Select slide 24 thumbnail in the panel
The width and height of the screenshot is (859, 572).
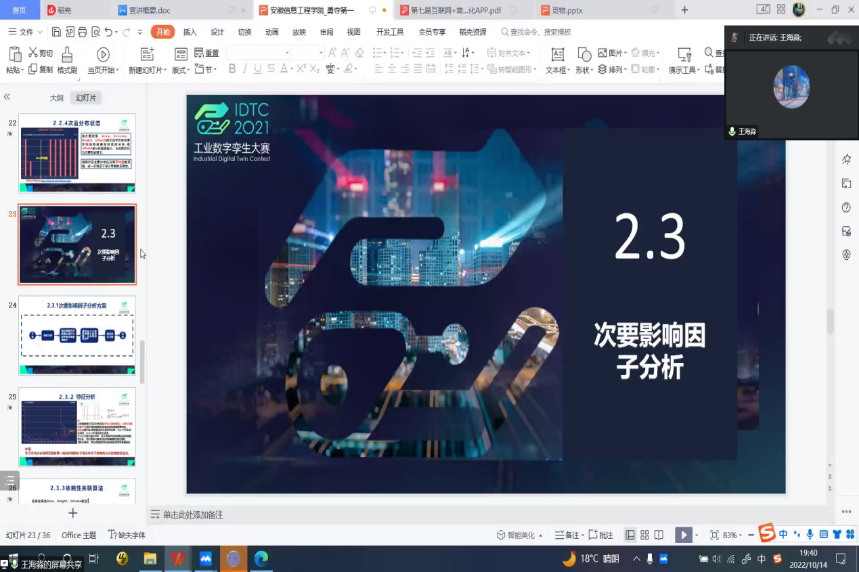click(x=76, y=335)
